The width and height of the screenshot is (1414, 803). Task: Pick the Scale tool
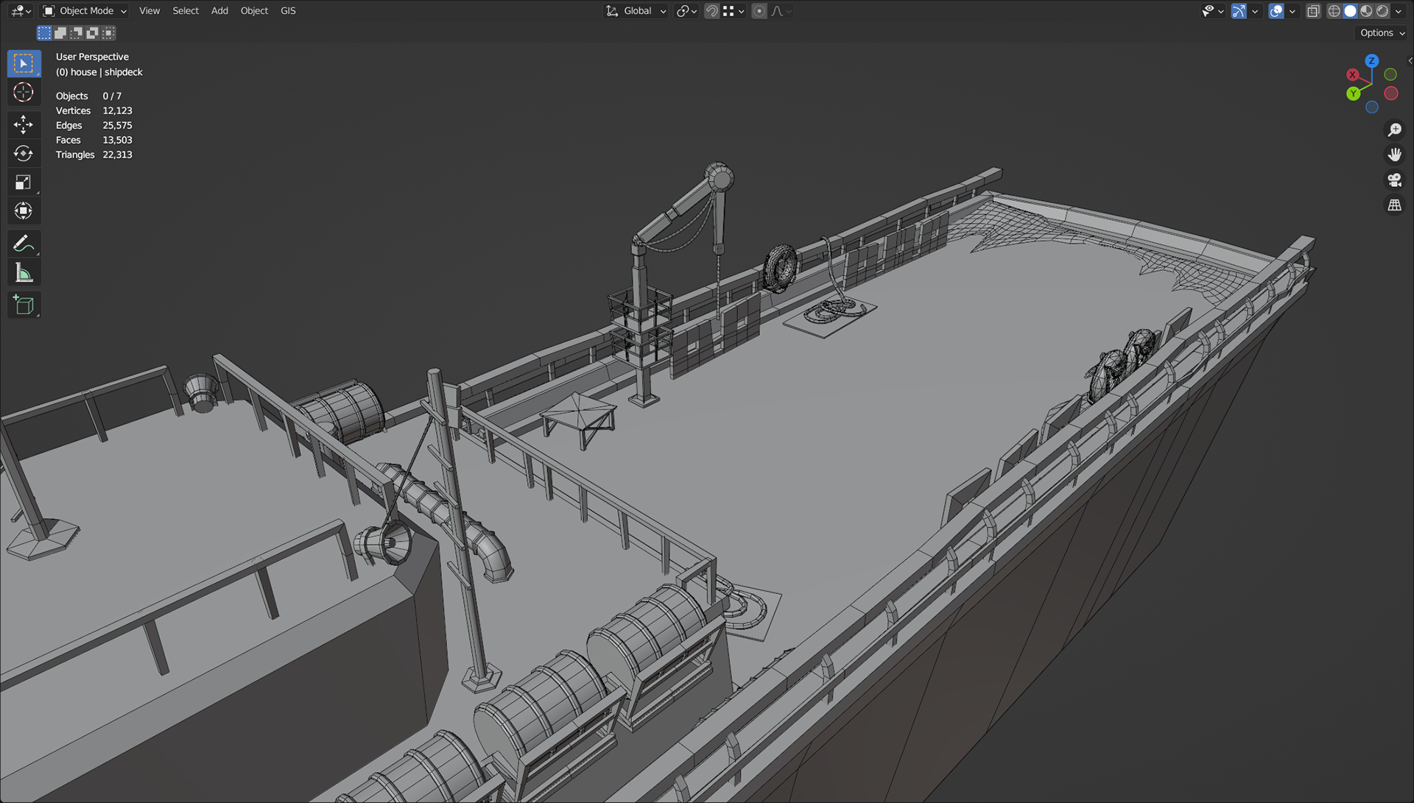(x=24, y=183)
